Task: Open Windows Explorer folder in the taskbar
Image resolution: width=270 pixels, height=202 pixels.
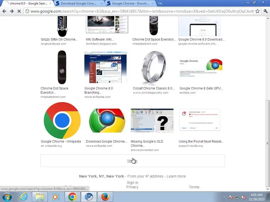Action: click(x=40, y=197)
